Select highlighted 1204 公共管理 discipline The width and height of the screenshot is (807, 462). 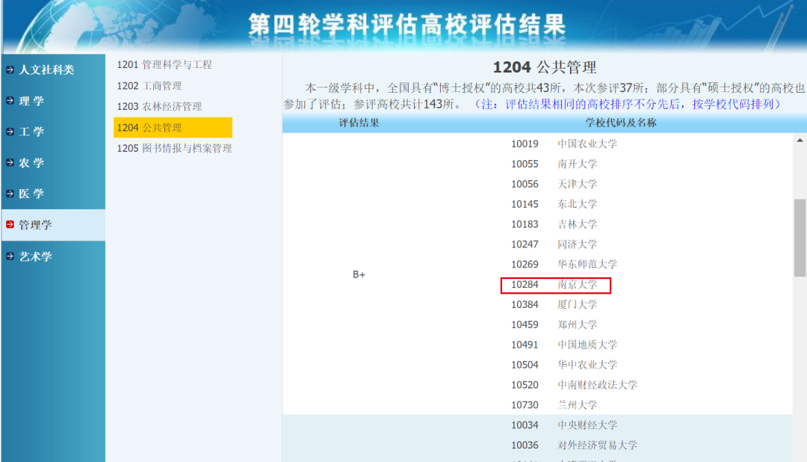173,128
